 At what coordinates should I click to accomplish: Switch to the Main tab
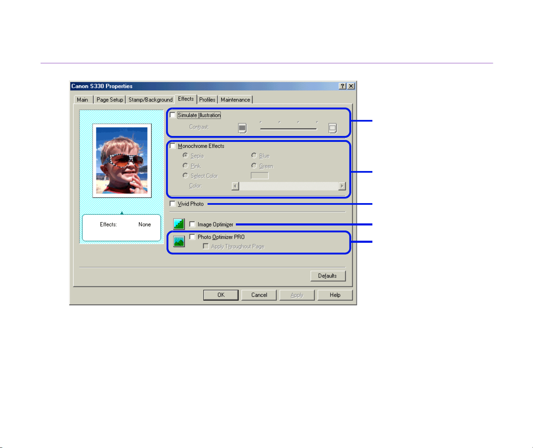click(x=83, y=100)
